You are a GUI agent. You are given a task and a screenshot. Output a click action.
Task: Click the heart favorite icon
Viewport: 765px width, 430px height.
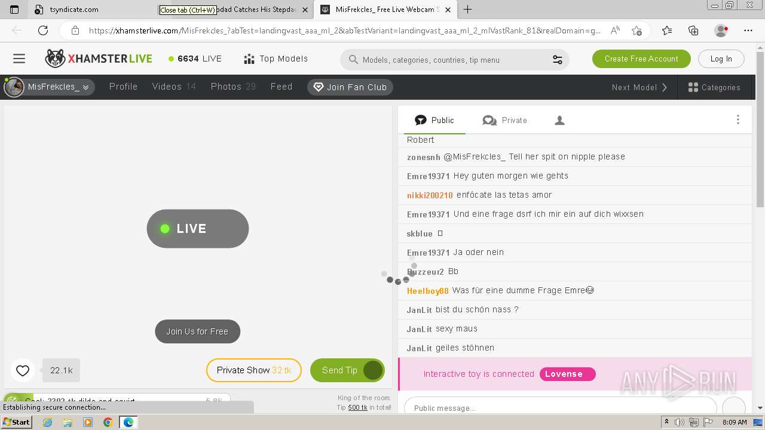coord(23,371)
